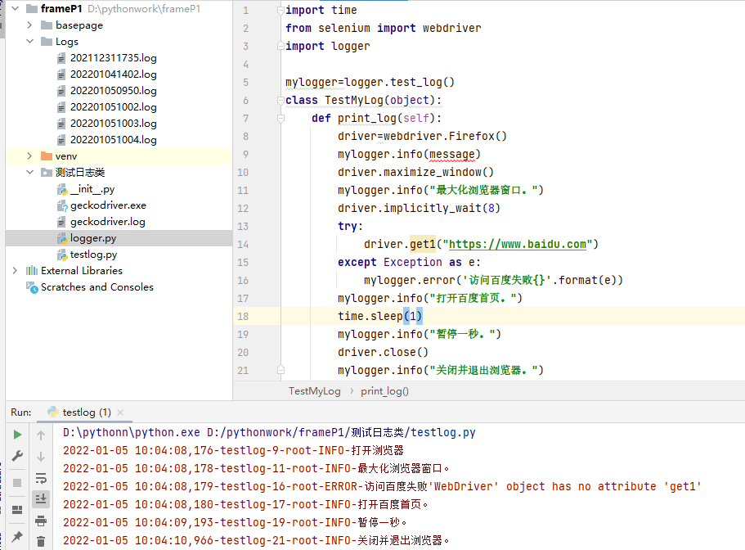Toggle scroll-to-end icon in run console
Viewport: 745px width, 550px height.
coord(41,499)
